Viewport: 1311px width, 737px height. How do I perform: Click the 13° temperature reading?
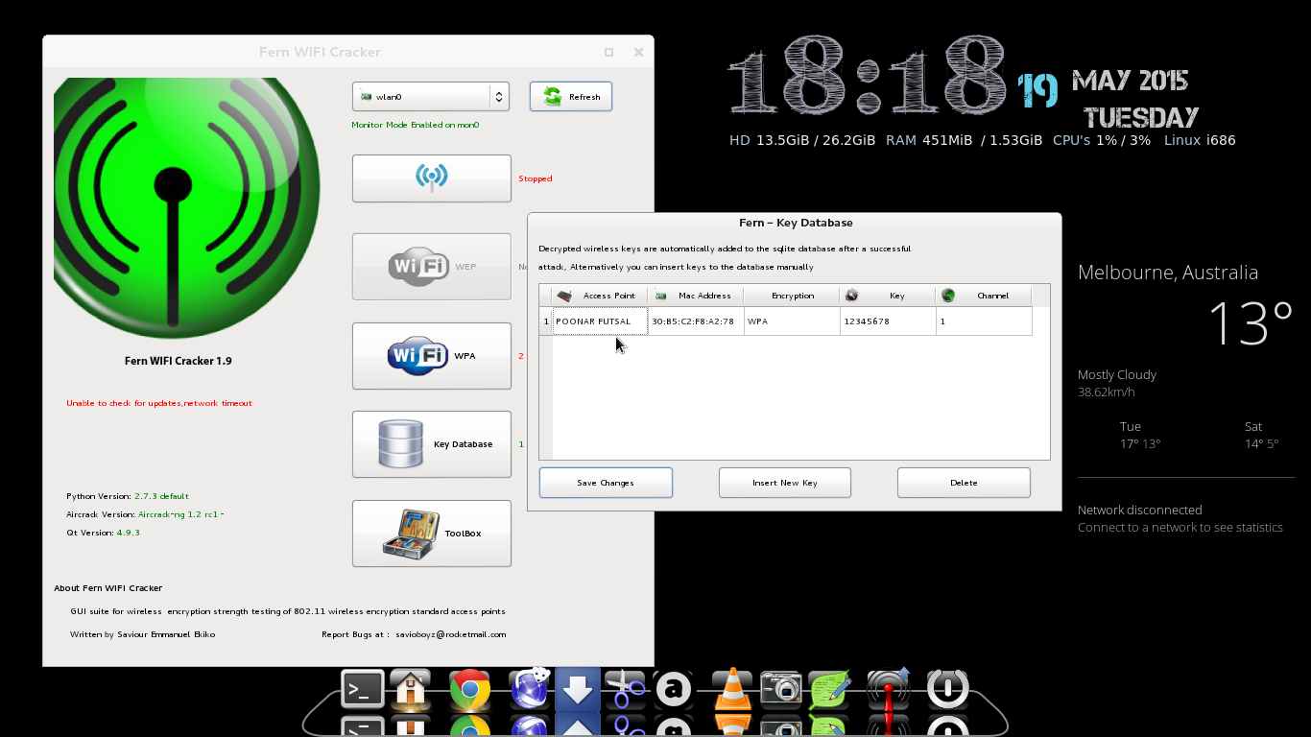(1251, 323)
